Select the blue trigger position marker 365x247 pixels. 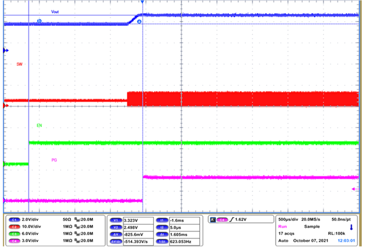coord(142,2)
